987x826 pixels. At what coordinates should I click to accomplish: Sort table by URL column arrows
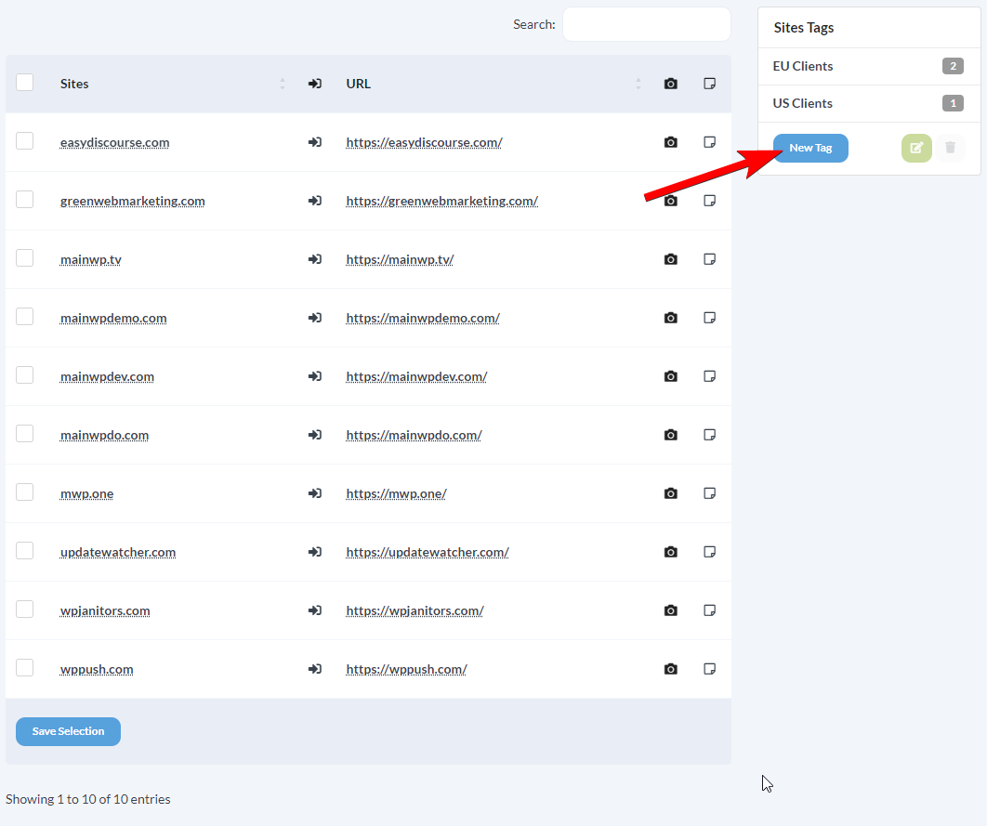click(x=638, y=84)
